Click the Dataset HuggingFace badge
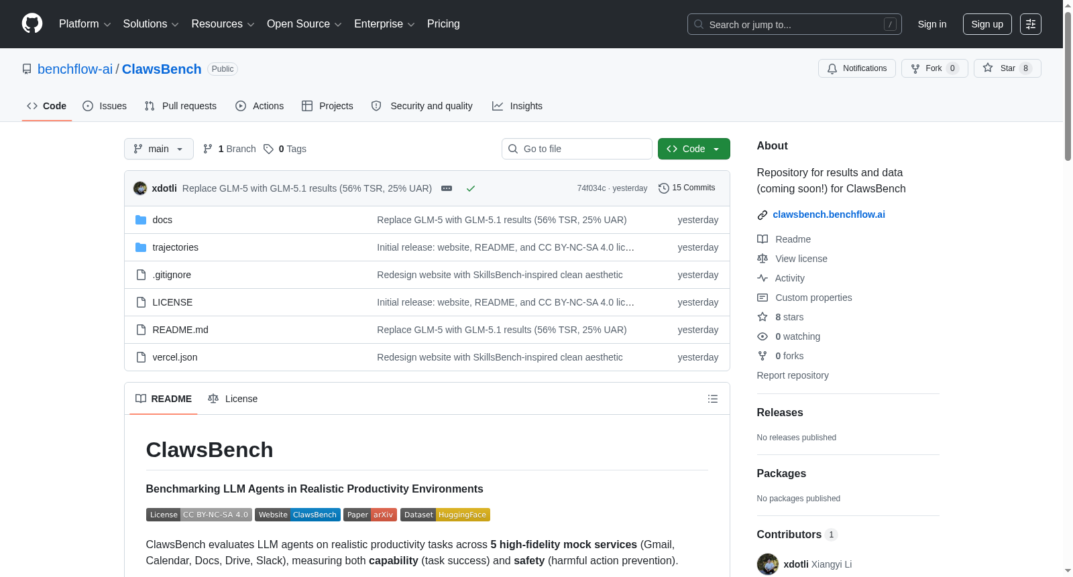 [x=445, y=515]
